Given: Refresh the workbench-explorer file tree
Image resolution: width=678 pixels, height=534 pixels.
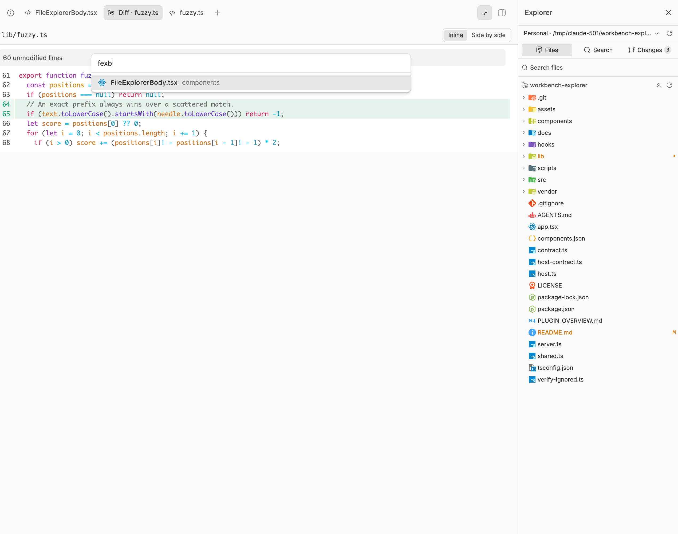Looking at the screenshot, I should coord(669,85).
